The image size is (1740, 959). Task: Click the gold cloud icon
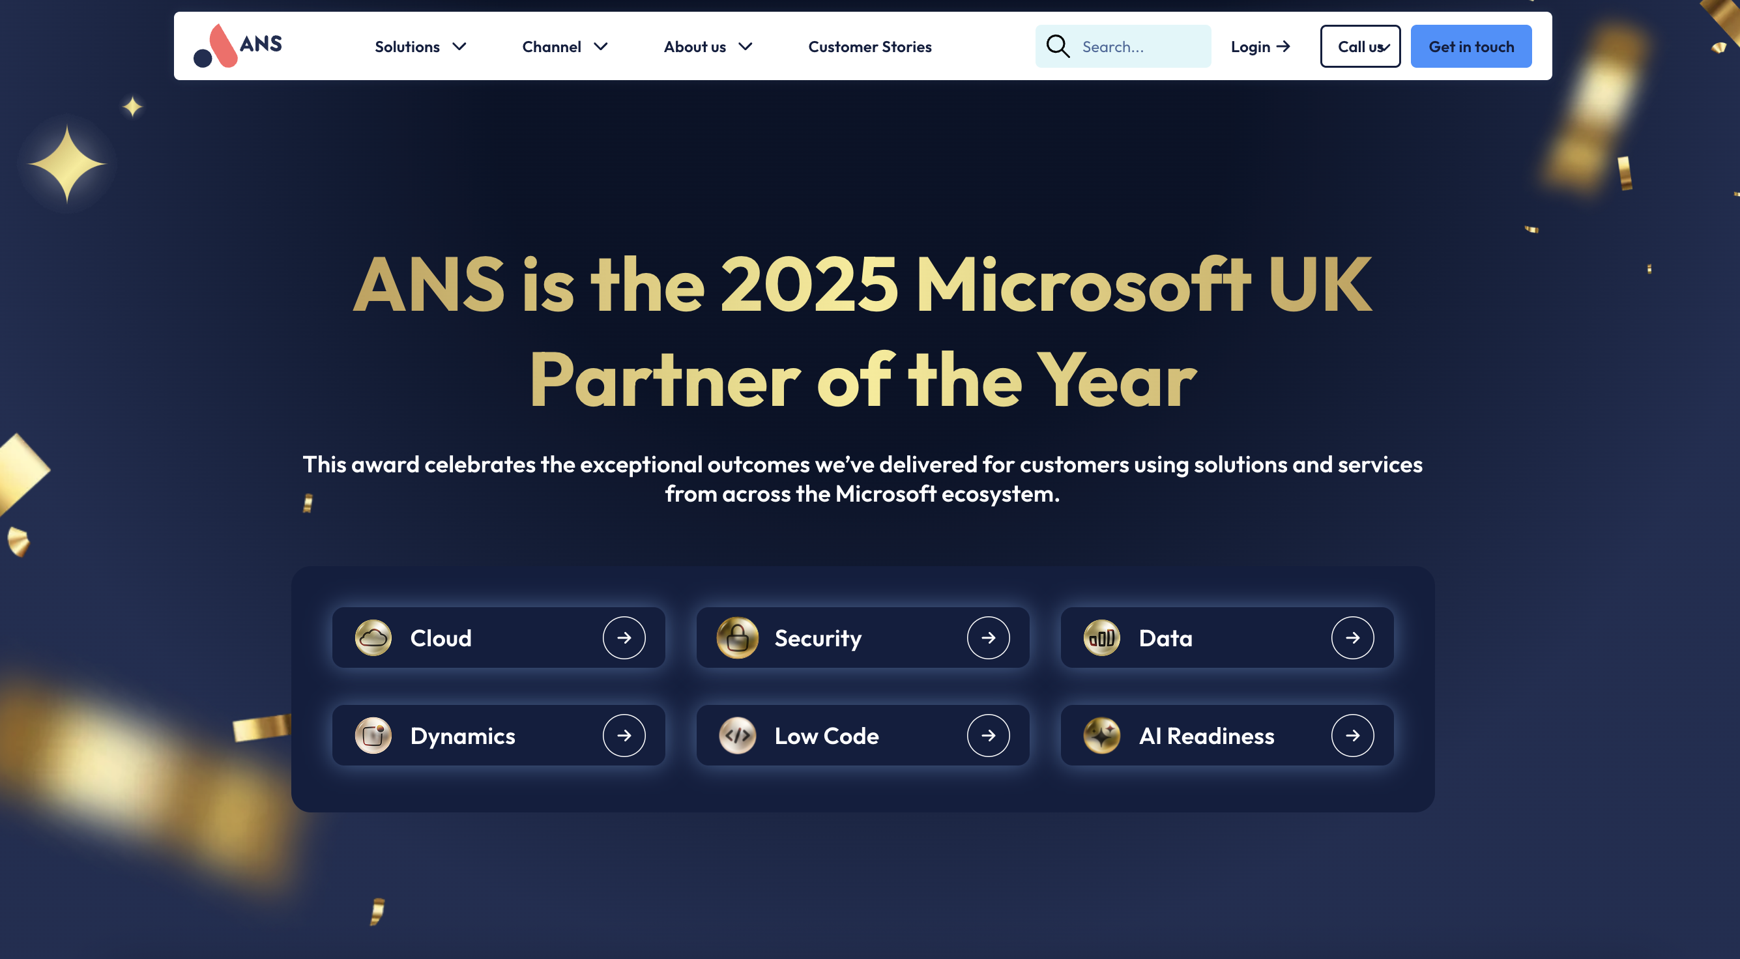click(373, 638)
